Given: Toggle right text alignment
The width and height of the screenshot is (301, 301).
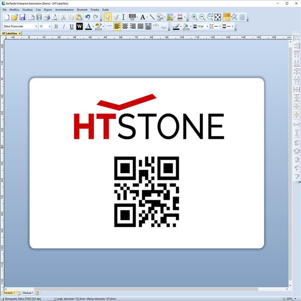Looking at the screenshot, I should coord(132,26).
